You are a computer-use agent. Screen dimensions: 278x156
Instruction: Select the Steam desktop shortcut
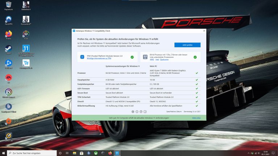8,48
